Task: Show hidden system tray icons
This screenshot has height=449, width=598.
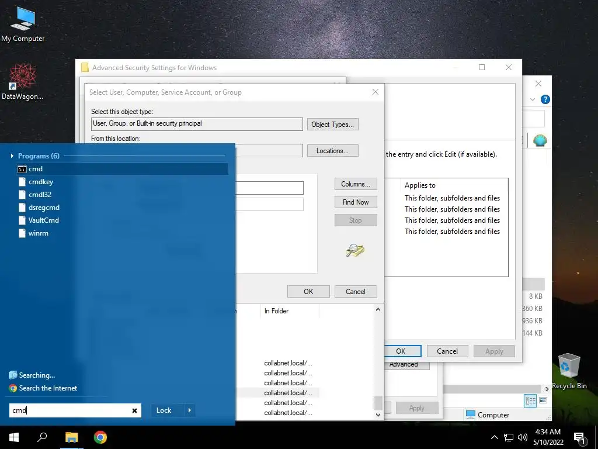Action: 494,437
